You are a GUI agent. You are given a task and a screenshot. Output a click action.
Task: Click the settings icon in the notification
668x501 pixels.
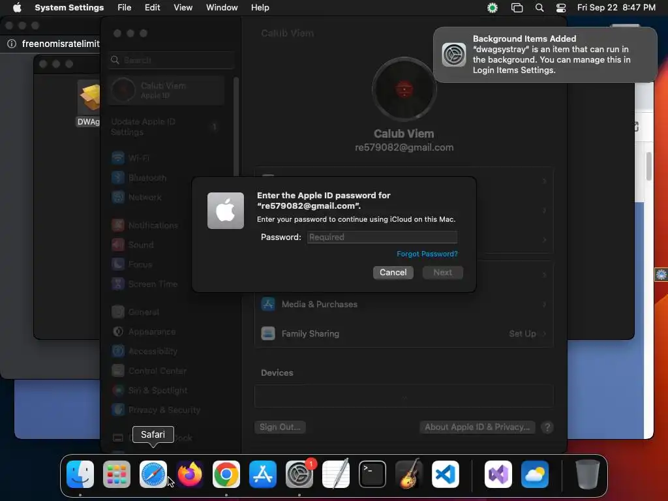(454, 55)
